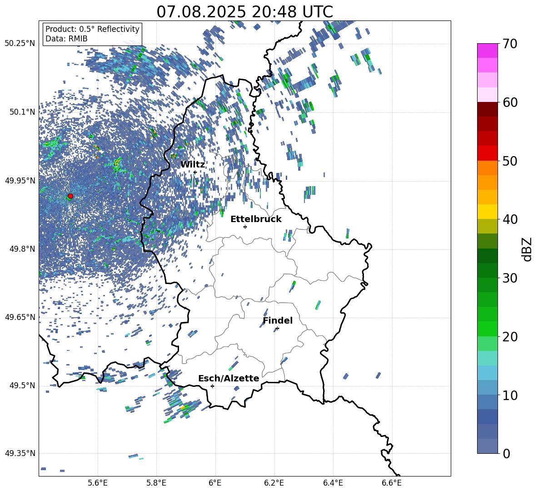Click the Wiltz station cross marker
The image size is (538, 492).
click(x=195, y=172)
